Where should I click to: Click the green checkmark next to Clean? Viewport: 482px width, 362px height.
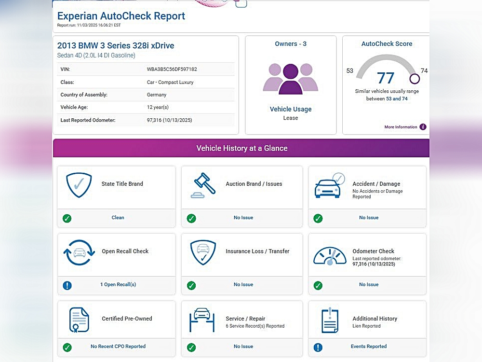tap(67, 218)
